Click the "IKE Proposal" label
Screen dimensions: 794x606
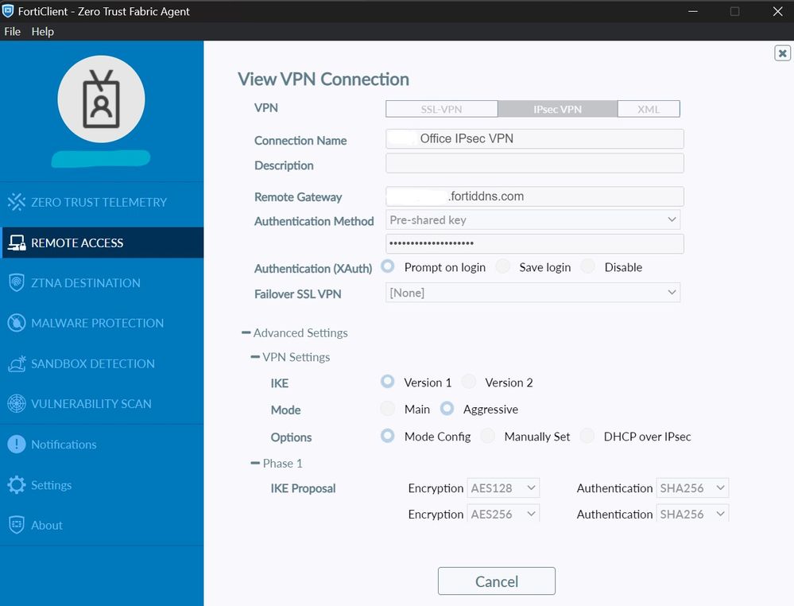coord(303,488)
